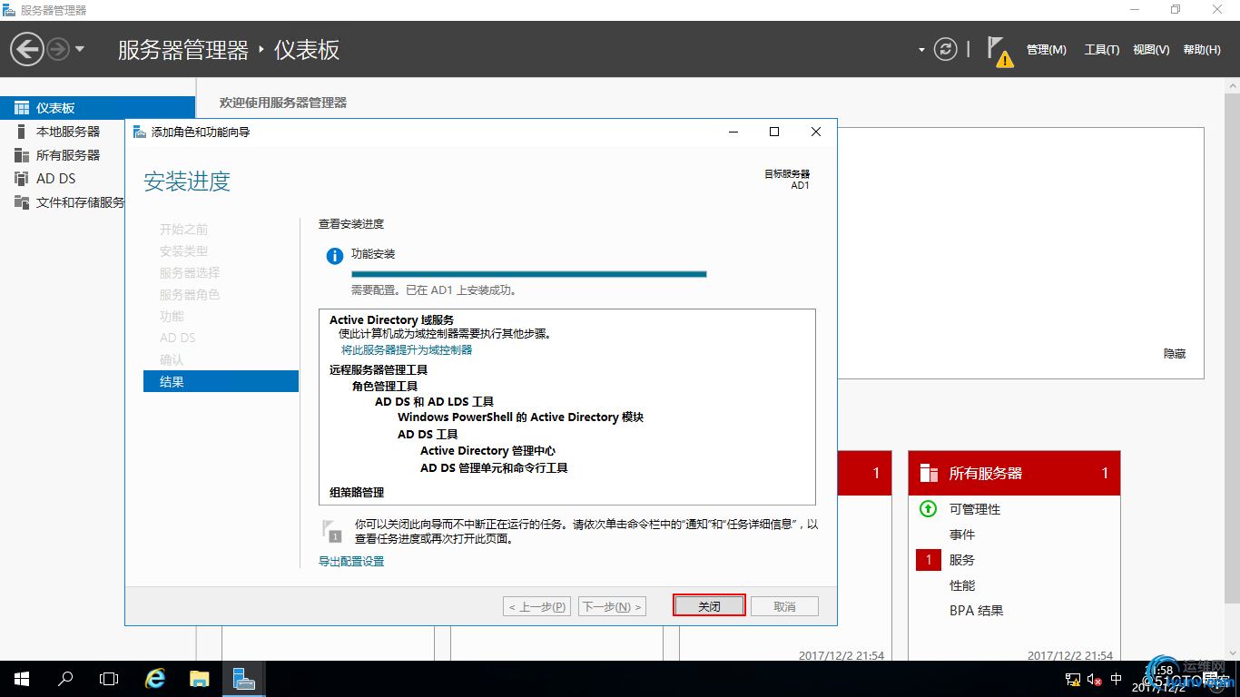Viewport: 1240px width, 697px height.
Task: Open Task View from the taskbar
Action: 109,679
